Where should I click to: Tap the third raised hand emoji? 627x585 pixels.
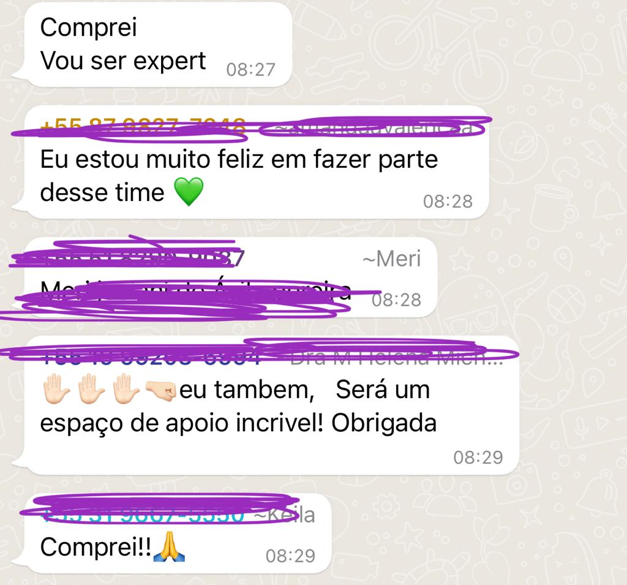126,389
